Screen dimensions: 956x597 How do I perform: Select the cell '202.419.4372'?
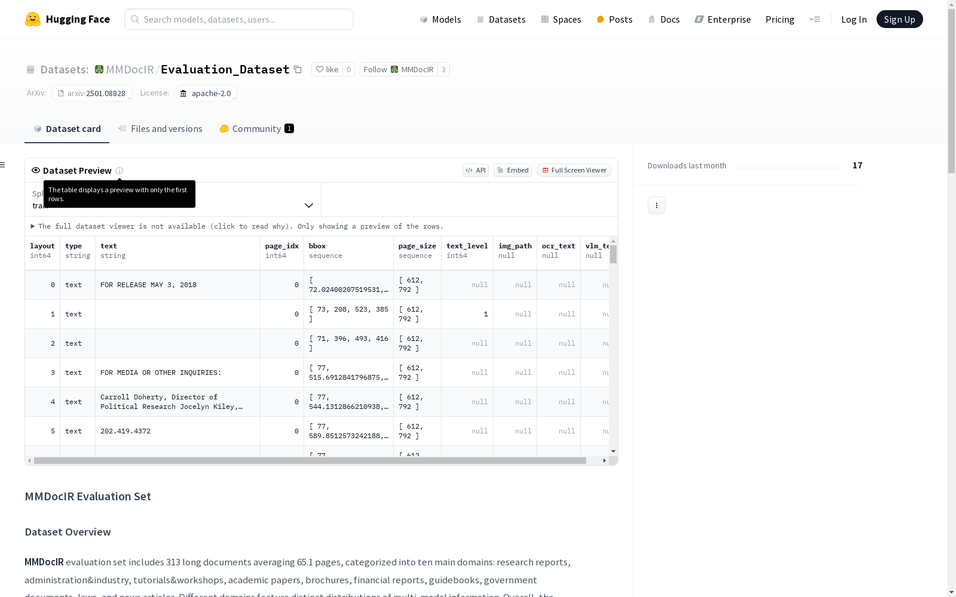[x=177, y=432]
